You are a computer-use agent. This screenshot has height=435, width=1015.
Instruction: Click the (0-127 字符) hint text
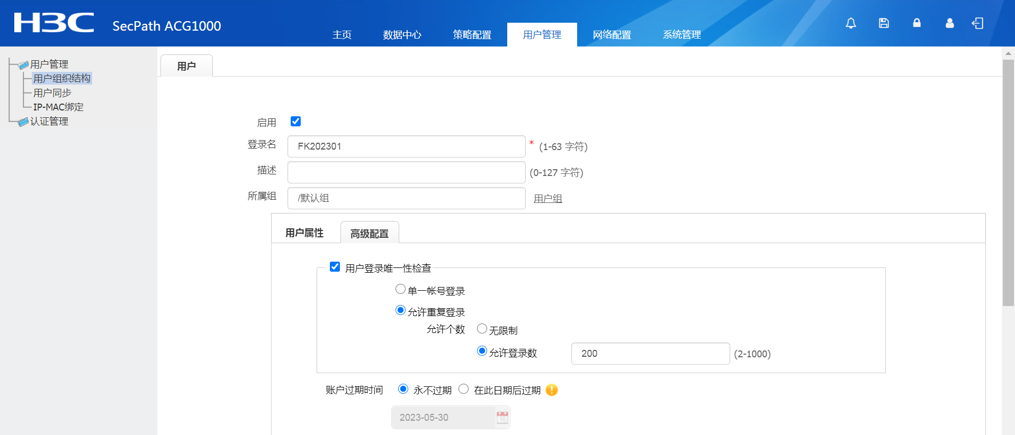[556, 173]
